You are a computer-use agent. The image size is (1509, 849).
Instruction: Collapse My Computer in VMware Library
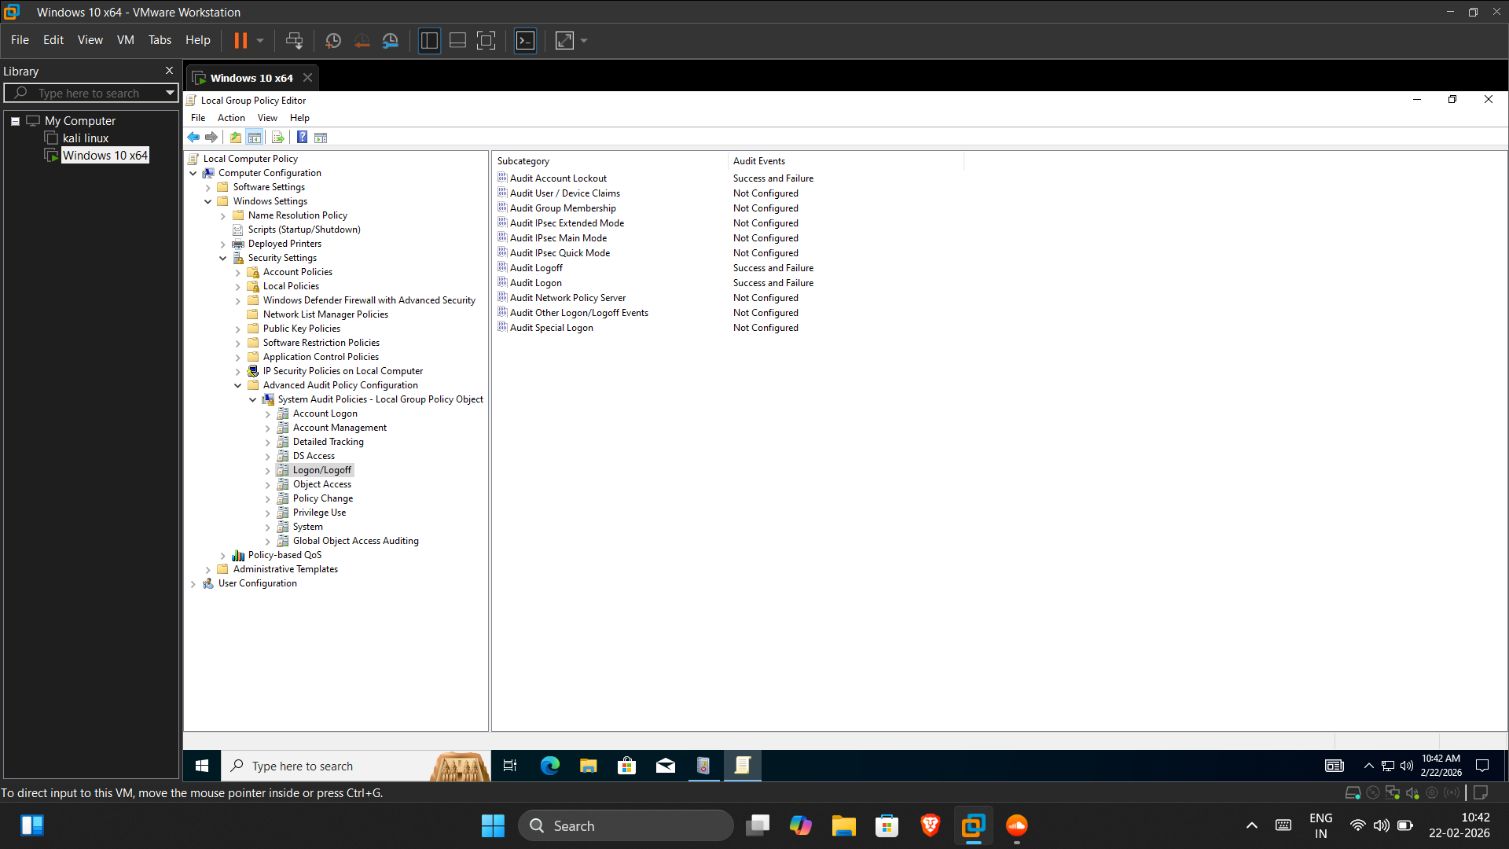tap(15, 121)
